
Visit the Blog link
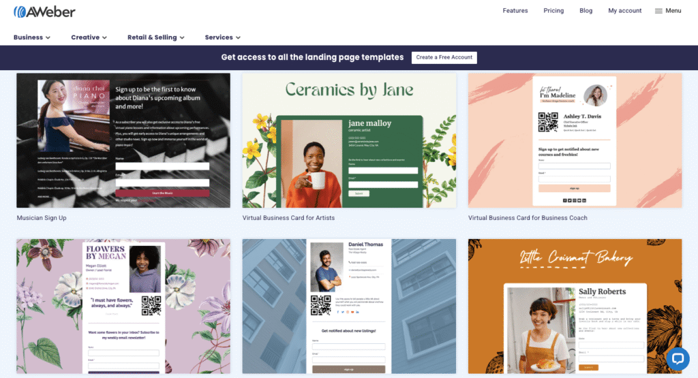586,11
